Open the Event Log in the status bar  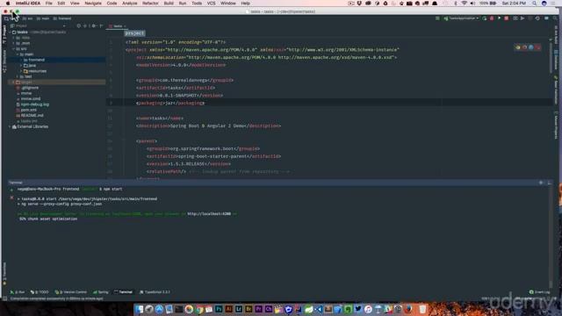tap(540, 292)
